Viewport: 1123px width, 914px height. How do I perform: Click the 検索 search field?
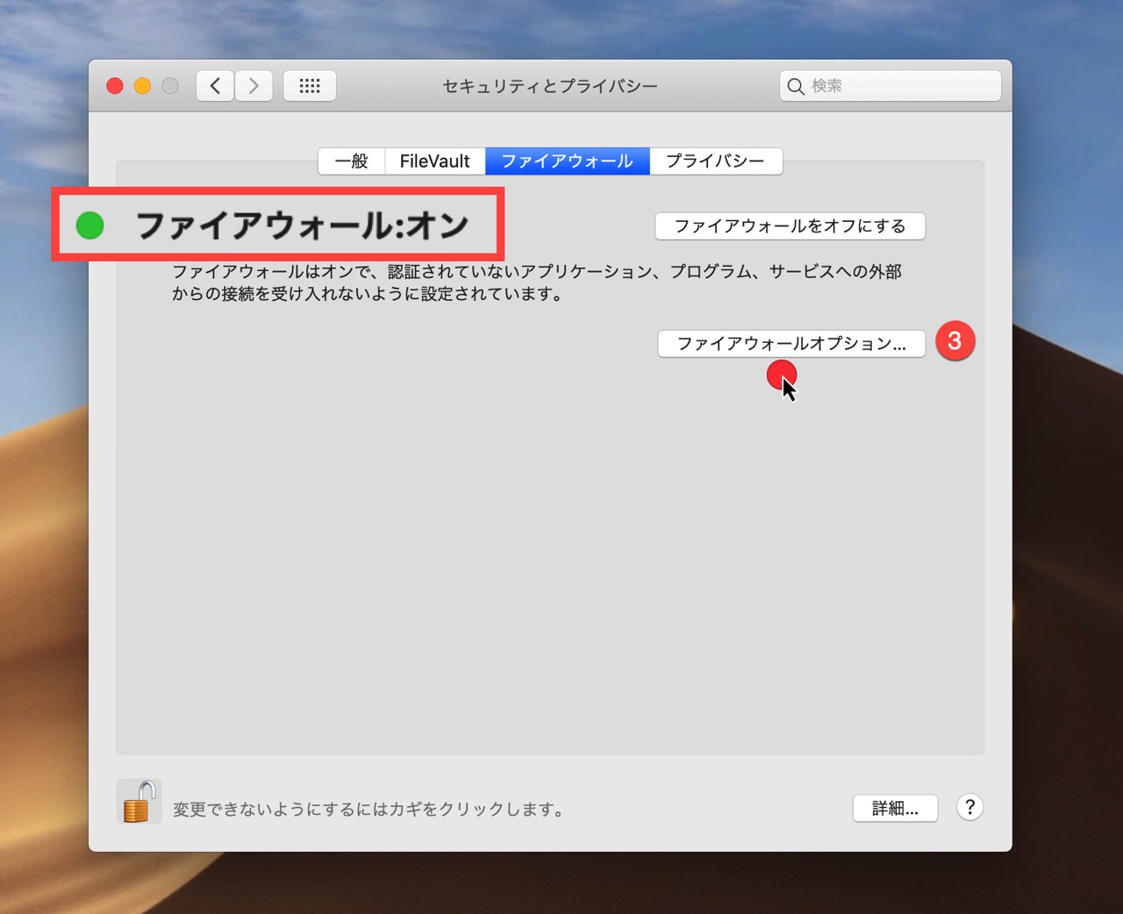(891, 86)
